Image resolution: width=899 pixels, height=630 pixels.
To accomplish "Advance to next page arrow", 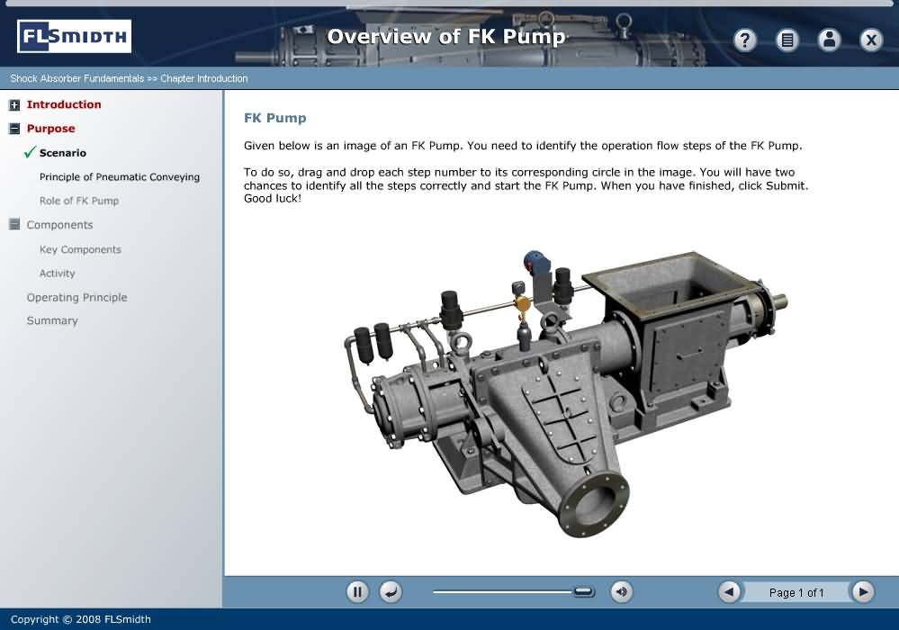I will 862,591.
